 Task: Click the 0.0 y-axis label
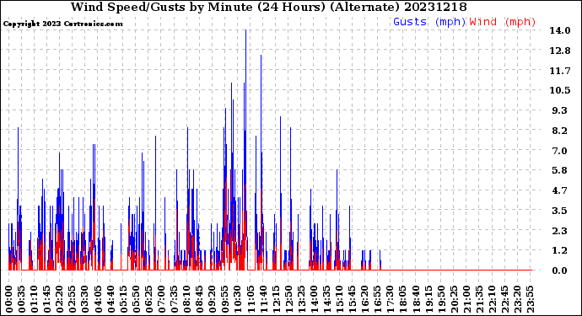tap(560, 270)
